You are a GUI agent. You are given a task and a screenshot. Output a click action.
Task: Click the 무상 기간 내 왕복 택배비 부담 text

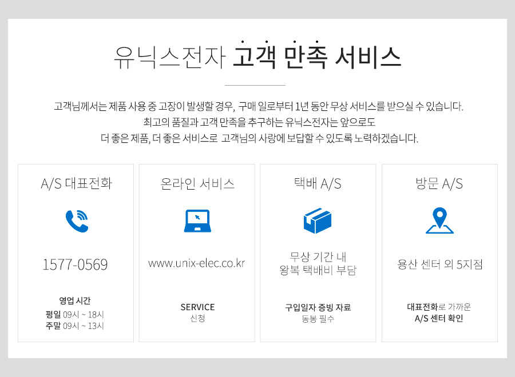point(318,264)
